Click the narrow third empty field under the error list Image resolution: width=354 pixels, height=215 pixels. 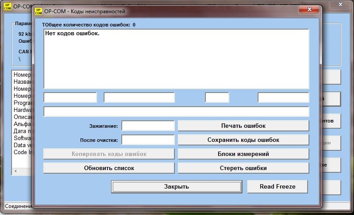[x=217, y=98]
